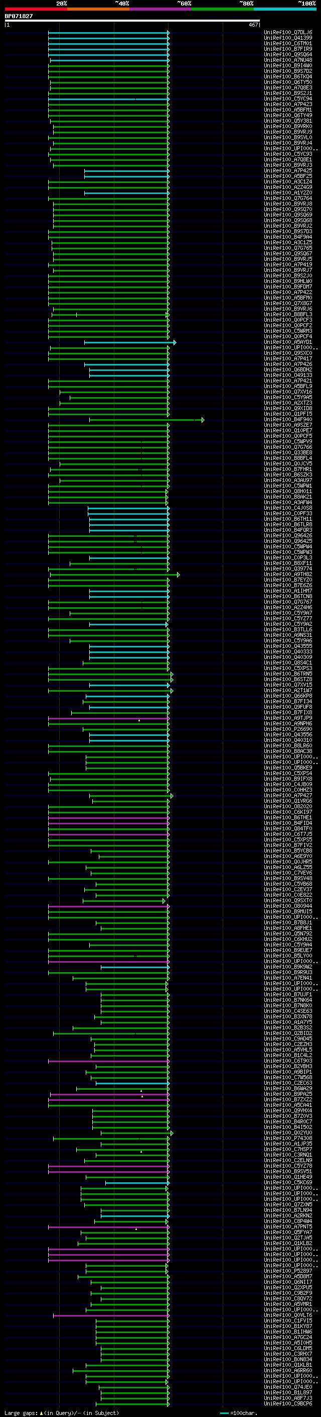
Task: Select label UniRef100_Q66KP8
Action: pos(288,696)
